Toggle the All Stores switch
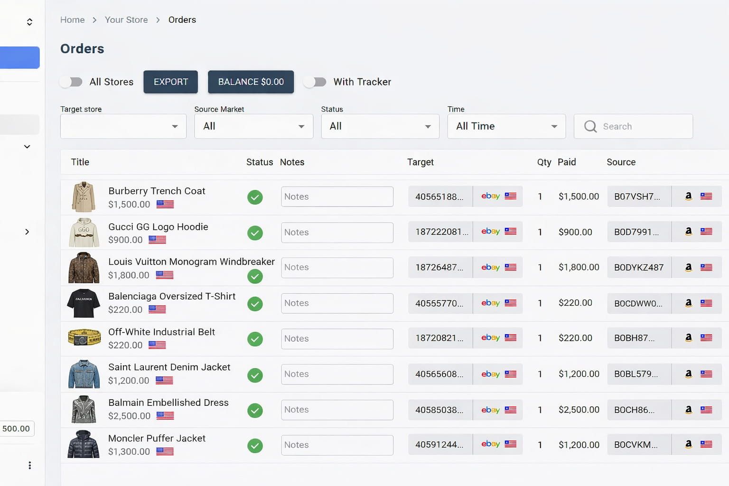 tap(71, 82)
